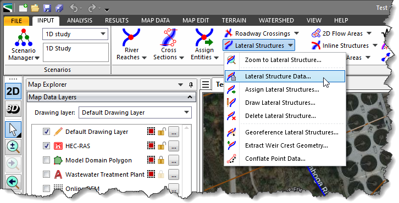This screenshot has height=203, width=399.
Task: Click the zoom previous back-arrow tool
Action: (x=13, y=182)
